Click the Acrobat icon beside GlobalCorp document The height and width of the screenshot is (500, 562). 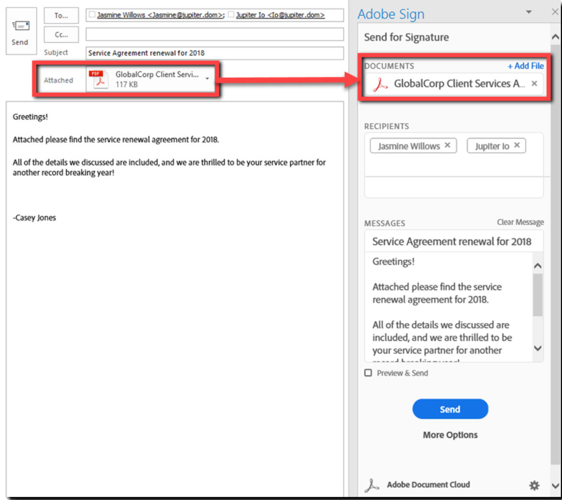[x=380, y=84]
